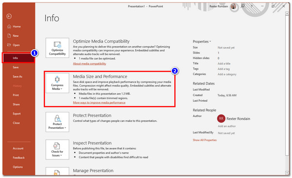Image resolution: width=292 pixels, height=178 pixels.
Task: Click the feedback icon in title bar
Action: [x=242, y=6]
